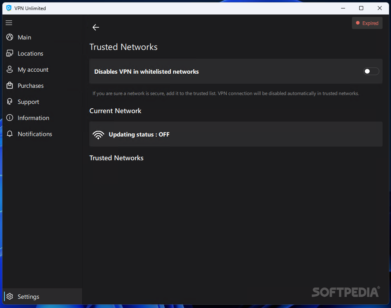Click the Purchases bag icon
This screenshot has height=308, width=391.
tap(10, 85)
